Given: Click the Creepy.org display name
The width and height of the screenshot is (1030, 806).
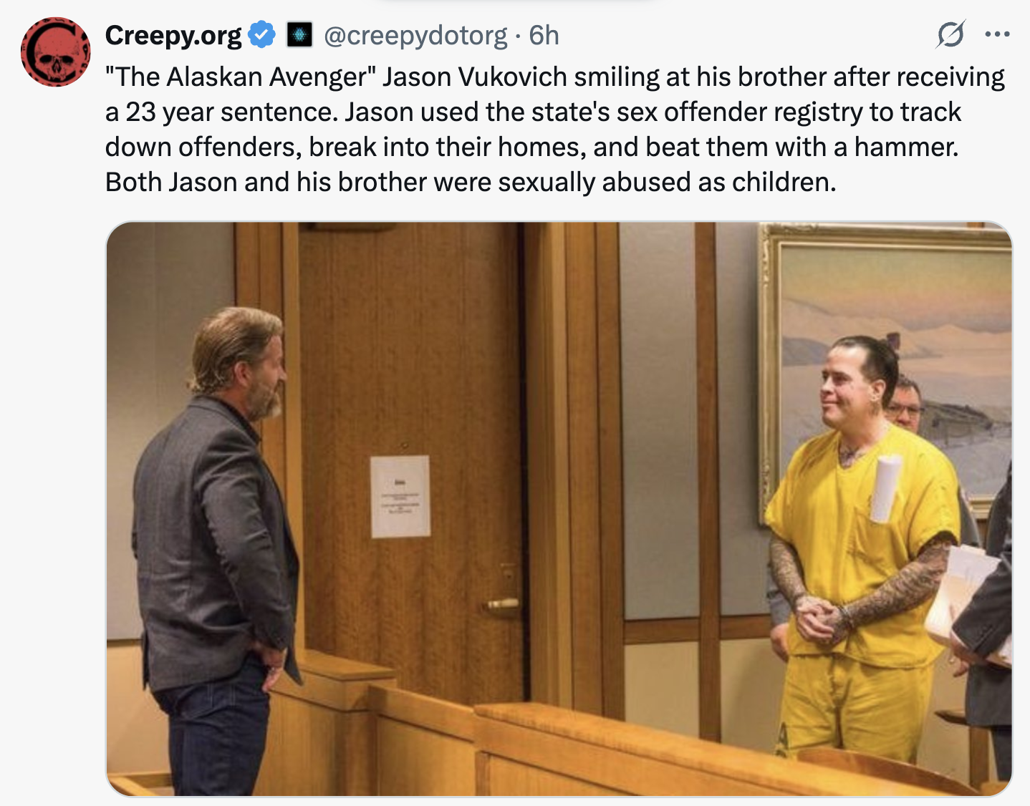Looking at the screenshot, I should point(173,35).
